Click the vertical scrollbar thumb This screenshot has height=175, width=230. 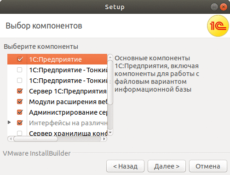tap(110, 83)
